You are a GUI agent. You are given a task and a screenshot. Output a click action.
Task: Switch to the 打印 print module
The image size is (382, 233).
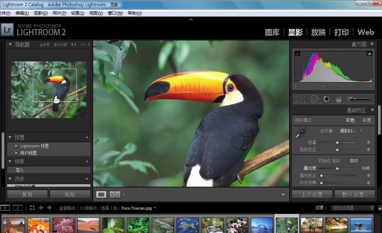pos(341,32)
